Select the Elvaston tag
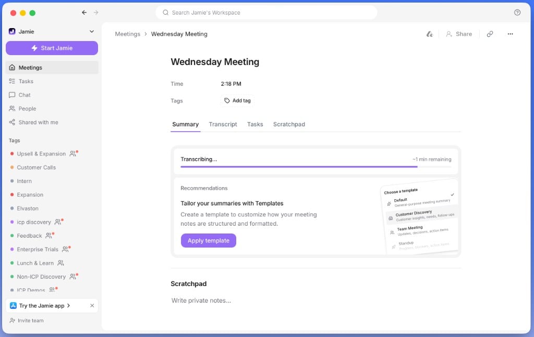 pyautogui.click(x=28, y=208)
